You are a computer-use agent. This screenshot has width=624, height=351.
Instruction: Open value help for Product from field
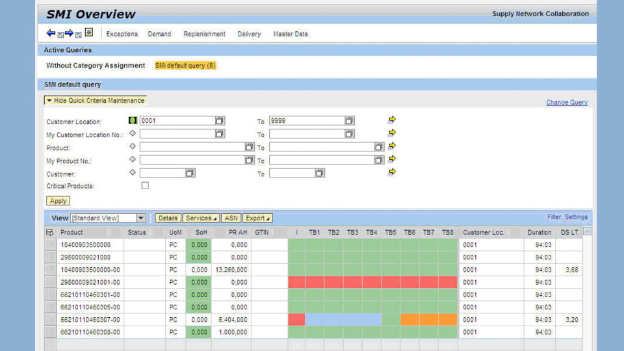[249, 147]
